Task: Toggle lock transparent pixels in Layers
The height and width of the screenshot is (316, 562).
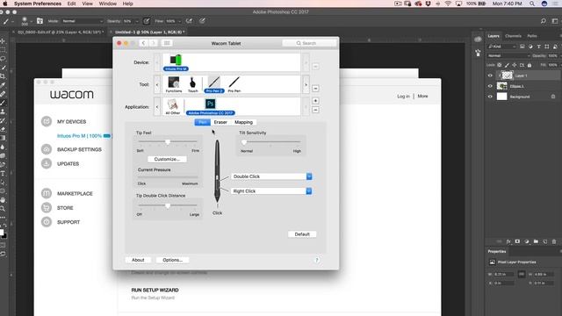Action: click(500, 65)
